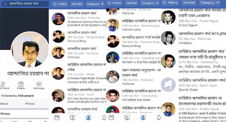
Task: Switch to the About tab
Action: coord(4,104)
